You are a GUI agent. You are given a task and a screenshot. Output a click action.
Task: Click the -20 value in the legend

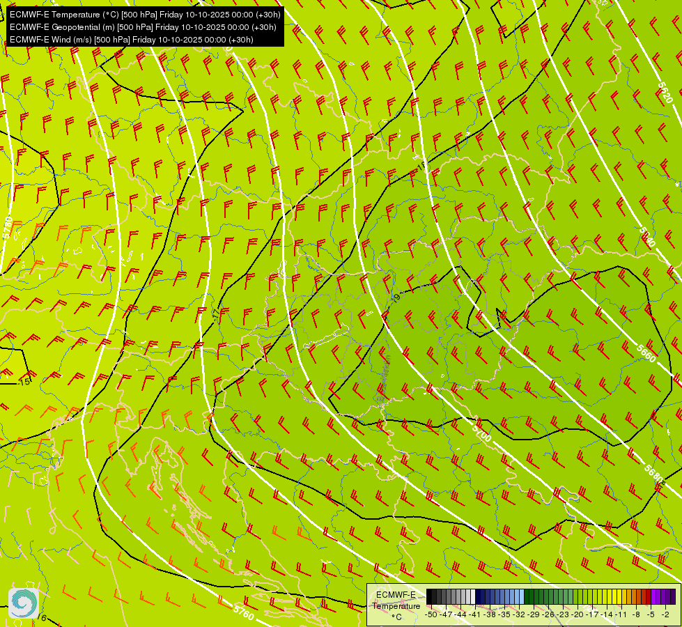coord(578,614)
